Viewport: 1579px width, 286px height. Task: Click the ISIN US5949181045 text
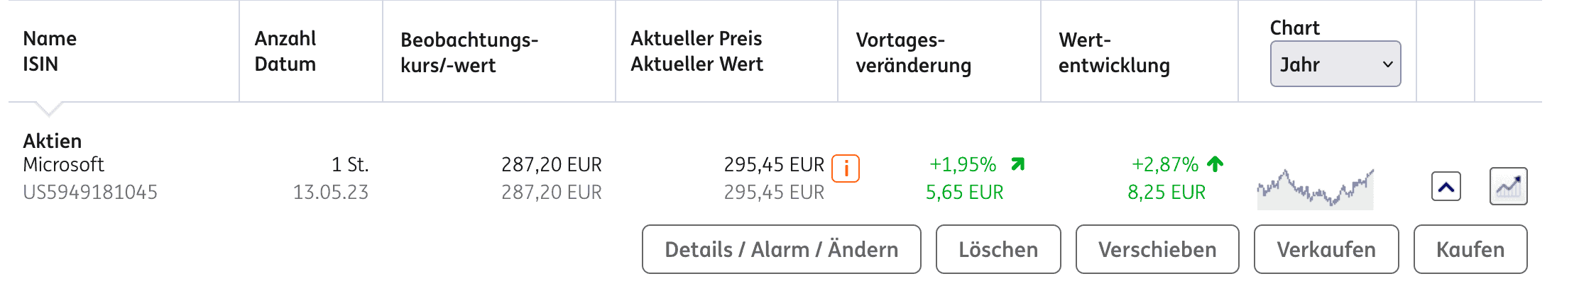(x=90, y=193)
